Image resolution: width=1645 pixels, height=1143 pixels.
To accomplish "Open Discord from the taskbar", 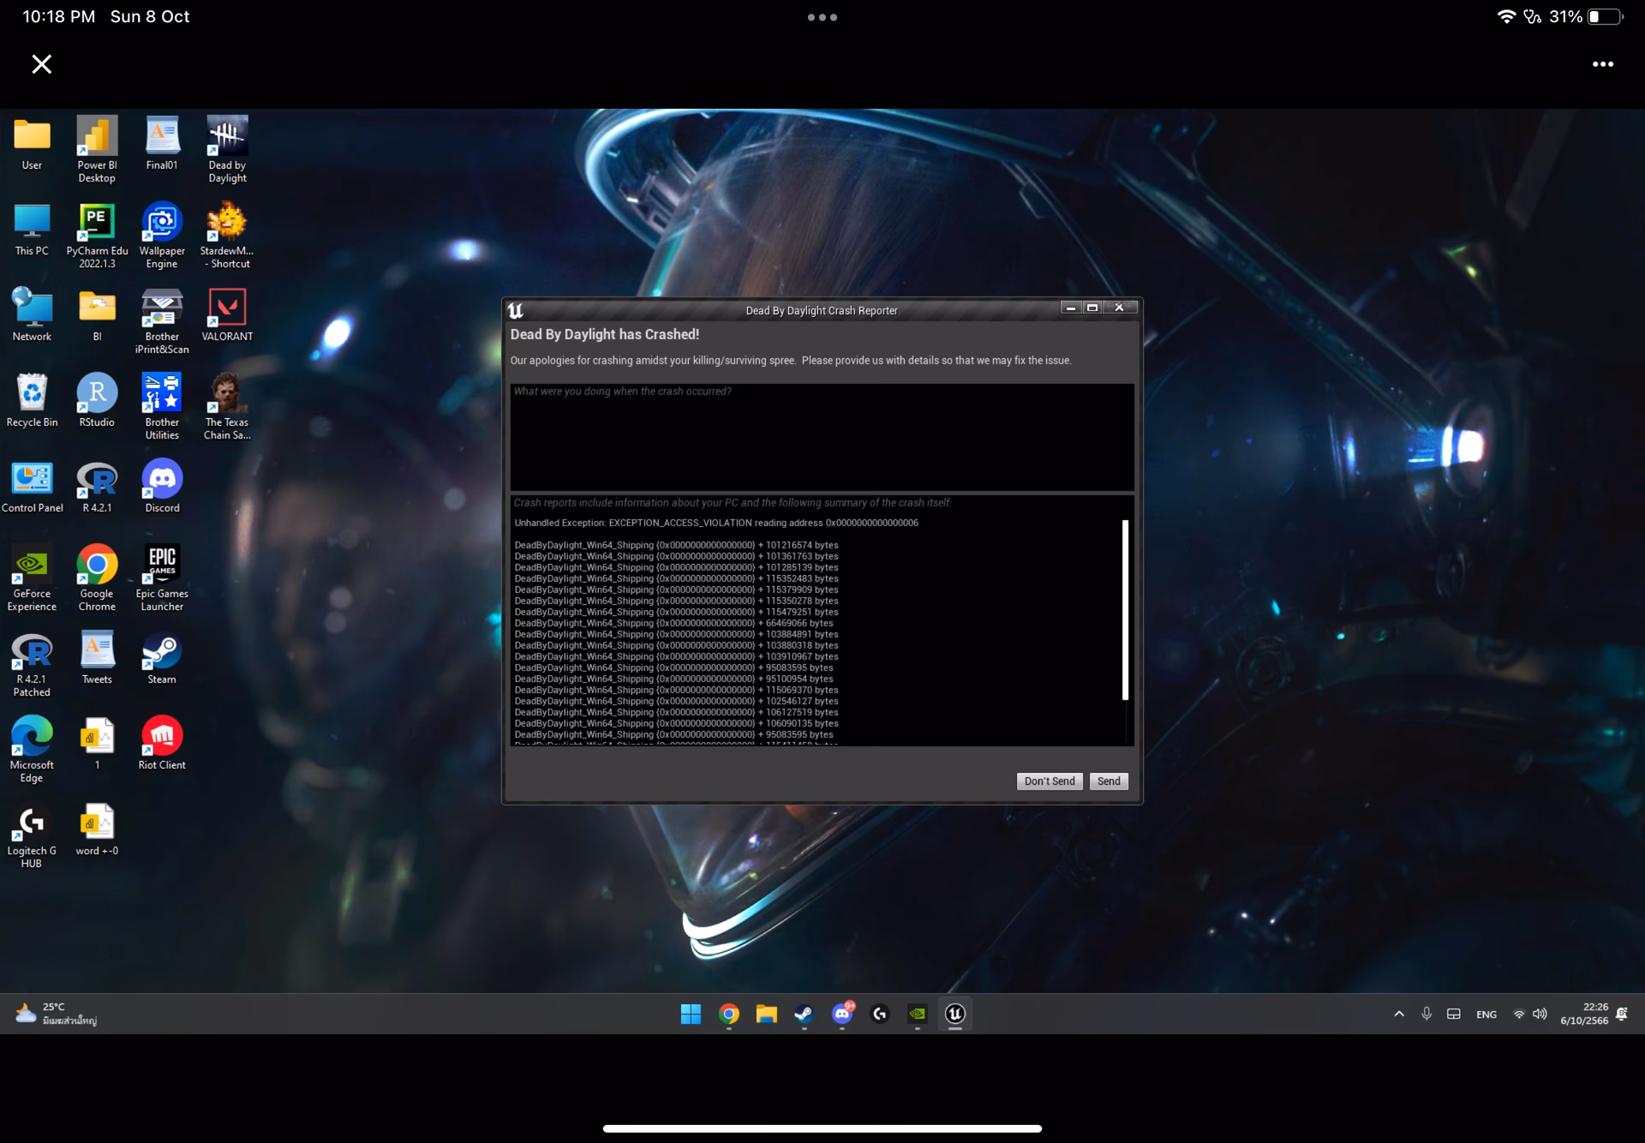I will click(x=842, y=1014).
